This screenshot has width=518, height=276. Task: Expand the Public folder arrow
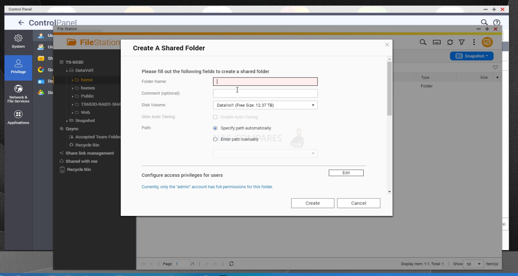(x=73, y=96)
